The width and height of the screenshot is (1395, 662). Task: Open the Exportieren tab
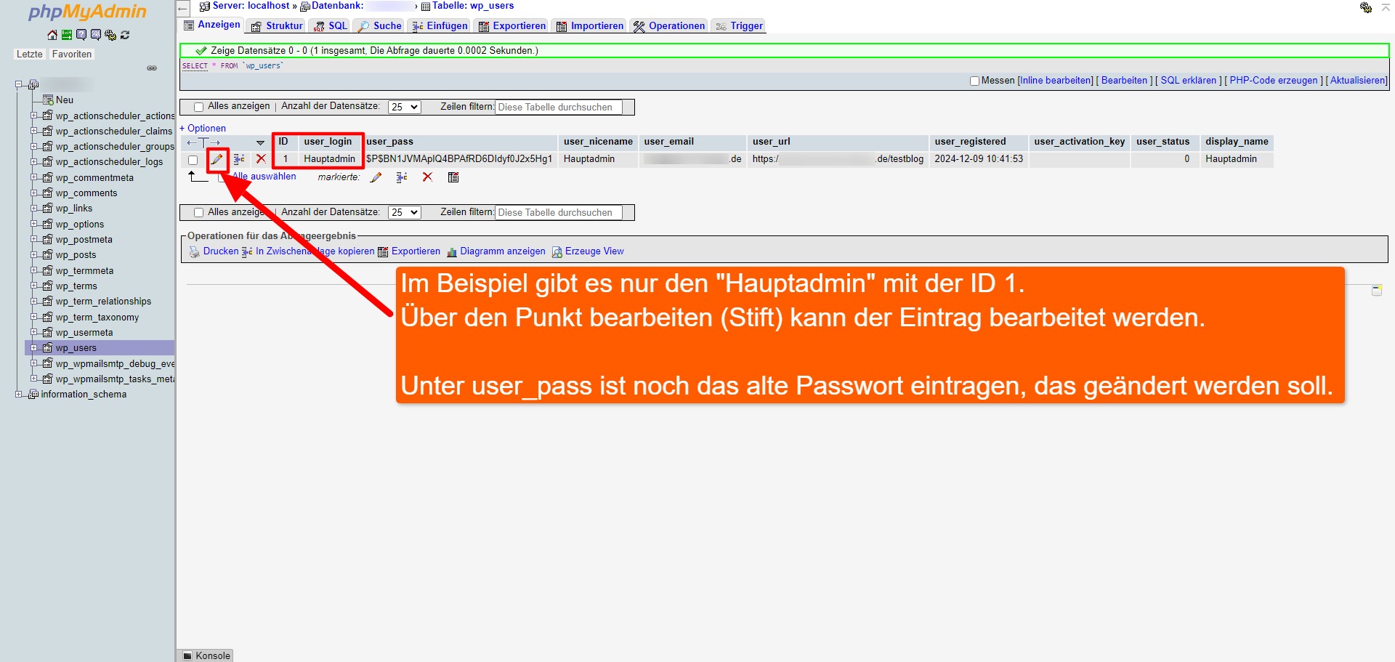tap(511, 26)
